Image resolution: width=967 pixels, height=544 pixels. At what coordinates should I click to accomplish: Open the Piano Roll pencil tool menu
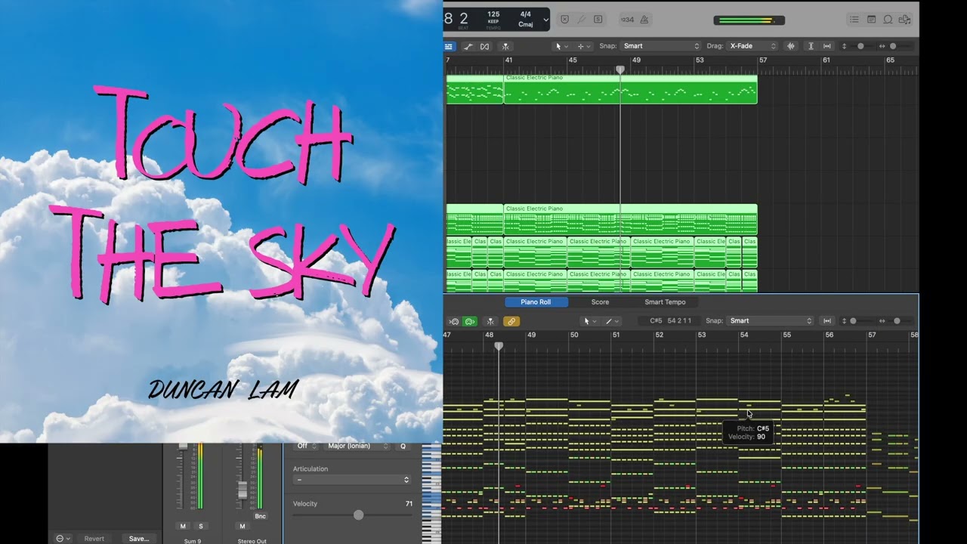(x=611, y=321)
